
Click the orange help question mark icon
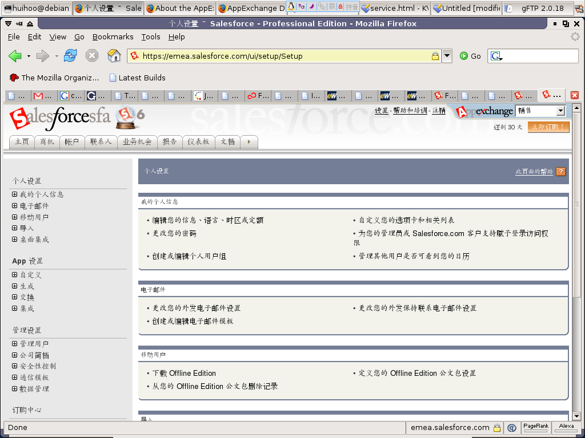[x=561, y=171]
